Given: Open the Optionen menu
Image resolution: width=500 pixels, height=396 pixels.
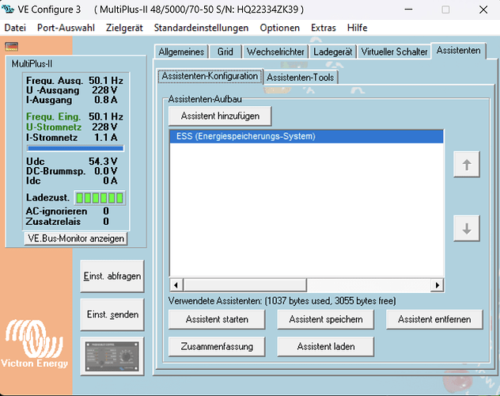Looking at the screenshot, I should pyautogui.click(x=279, y=28).
